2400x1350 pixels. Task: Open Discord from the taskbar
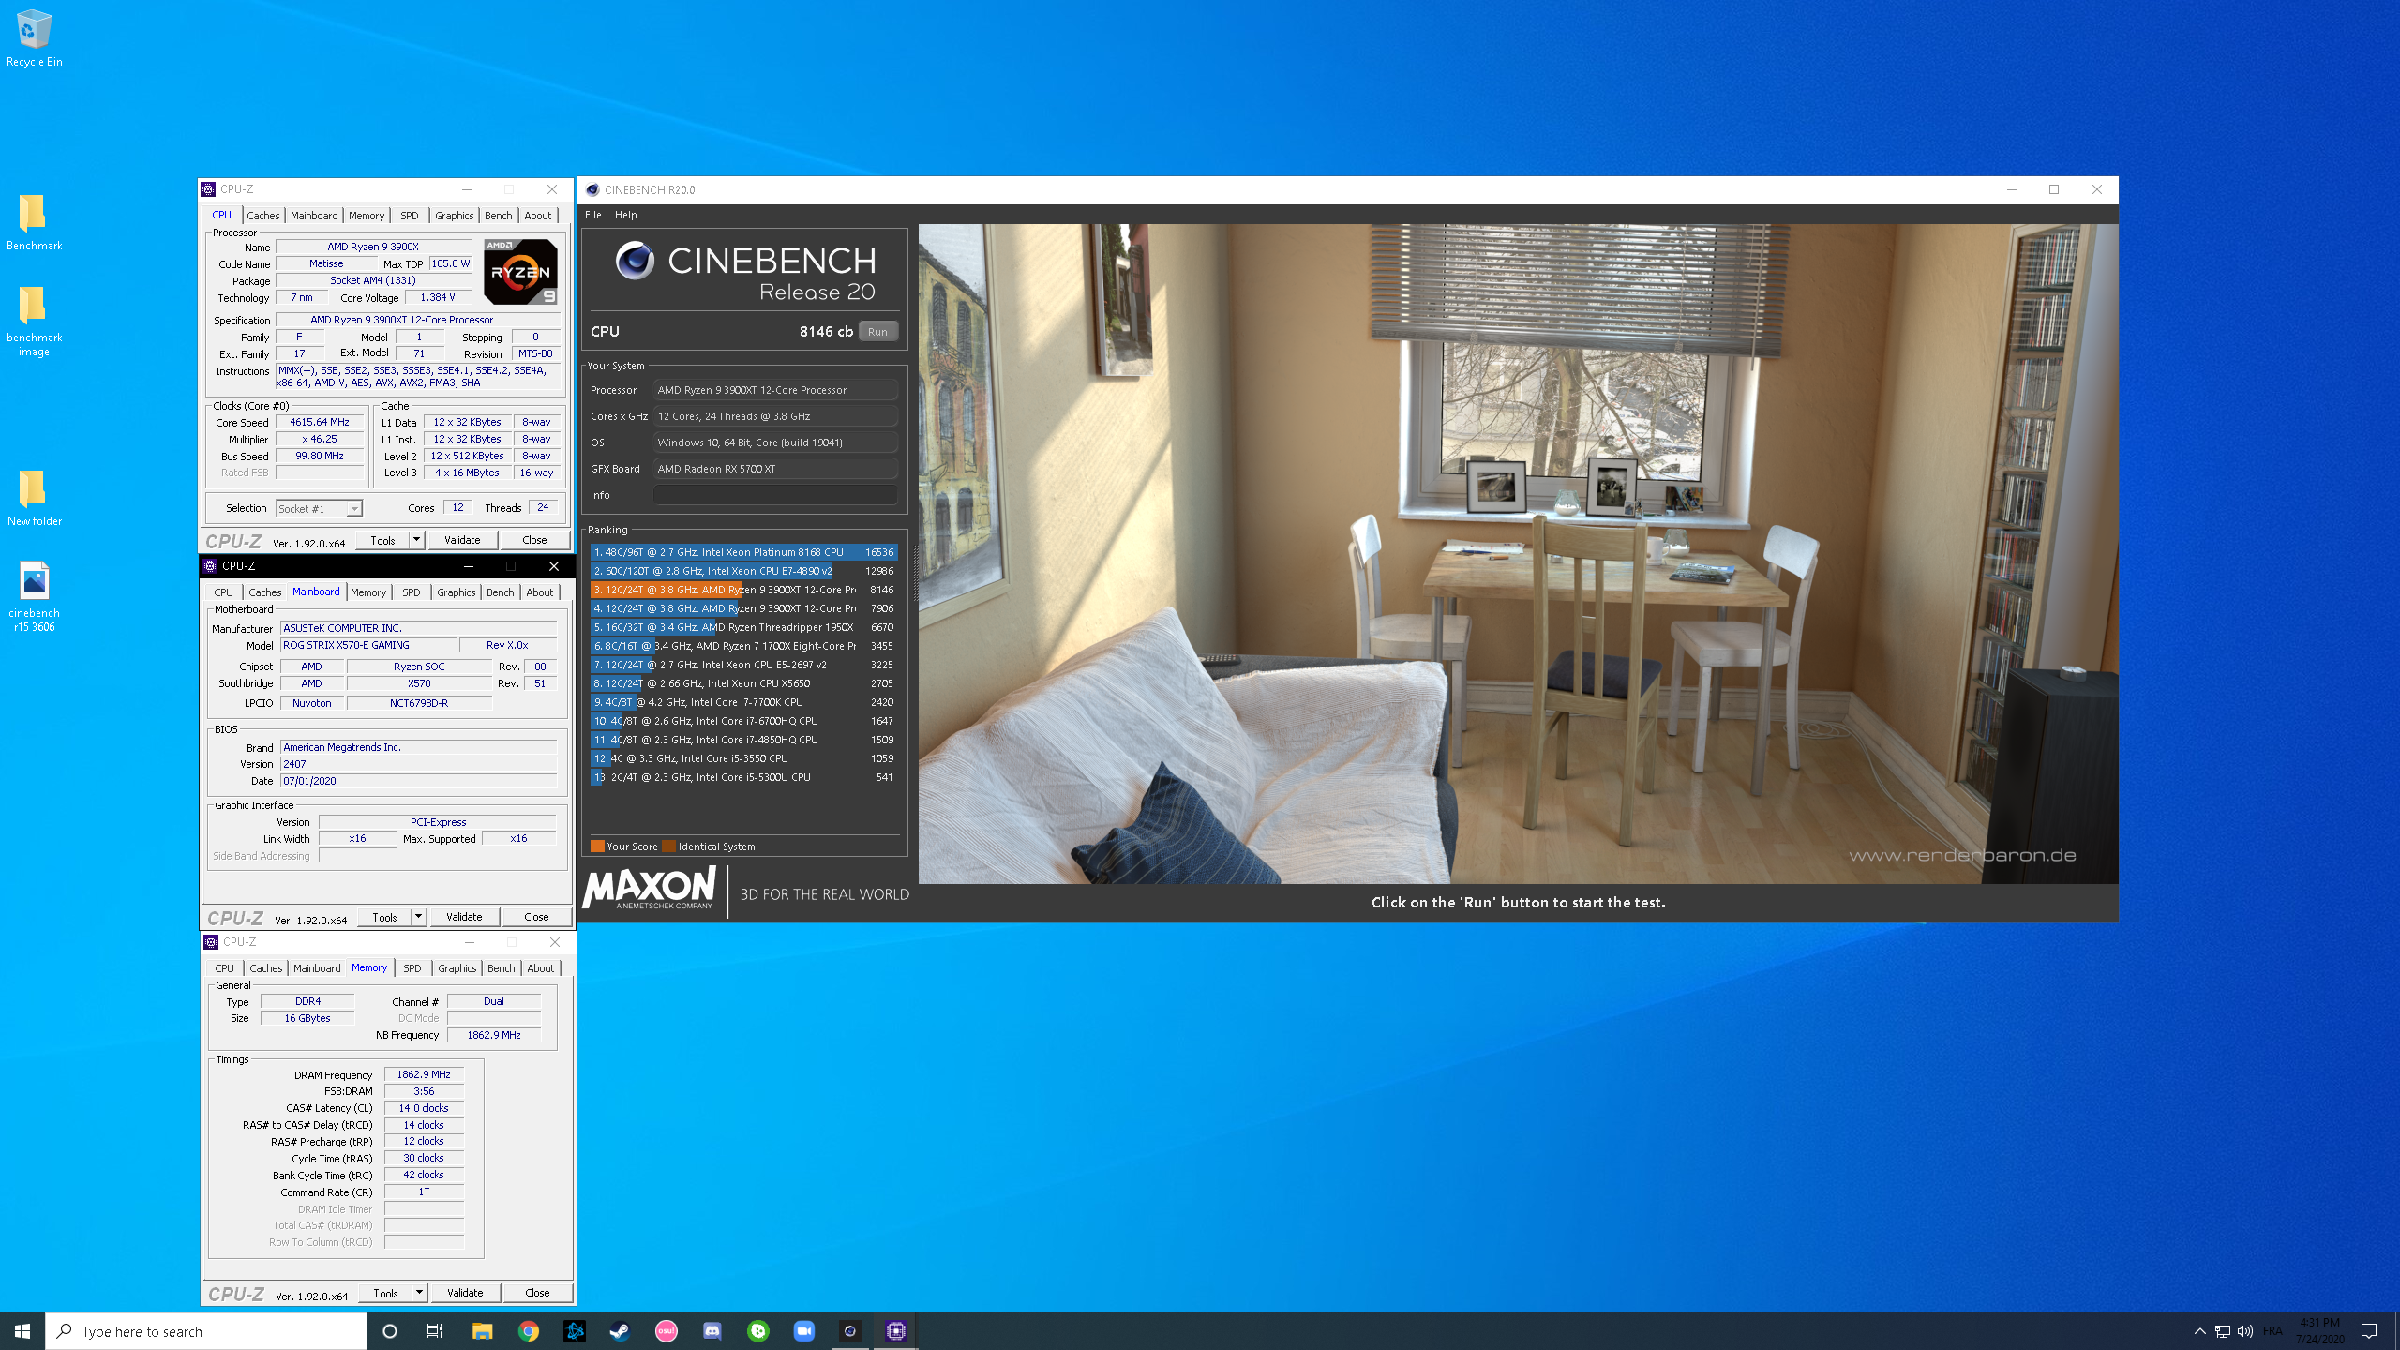712,1331
